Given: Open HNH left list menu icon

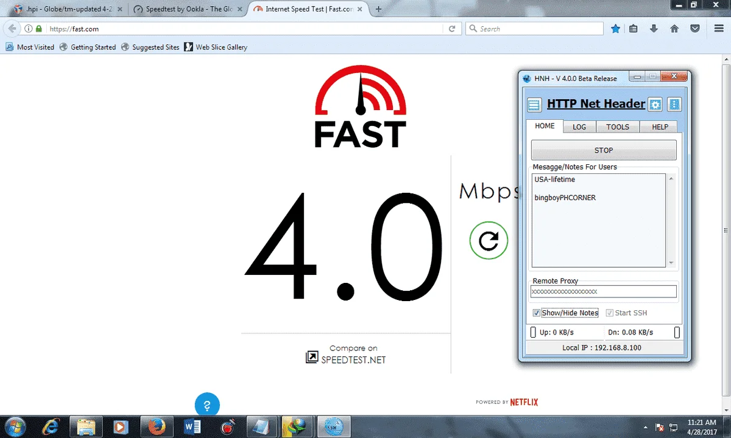Looking at the screenshot, I should [534, 105].
